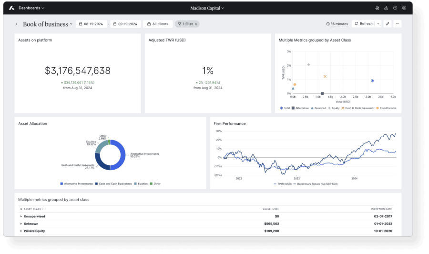Screen dimensions: 429x254
Task: Open the document export icon in header
Action: coord(377,8)
